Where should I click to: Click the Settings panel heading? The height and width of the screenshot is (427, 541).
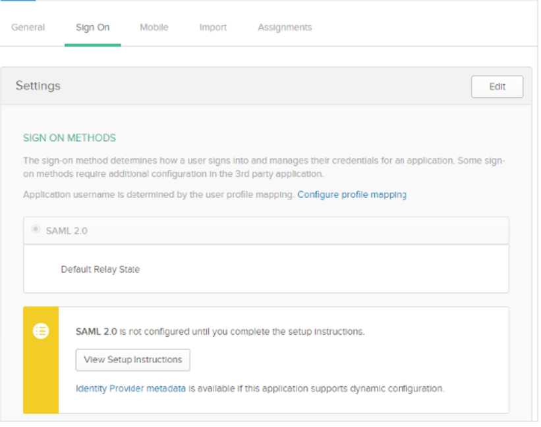(38, 86)
